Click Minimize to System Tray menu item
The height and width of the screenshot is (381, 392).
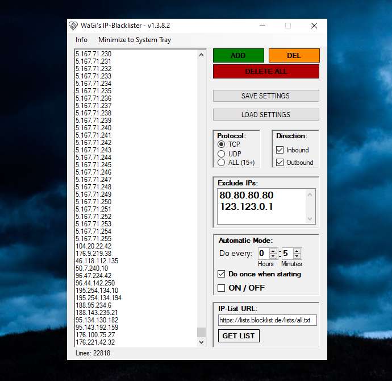click(x=135, y=40)
